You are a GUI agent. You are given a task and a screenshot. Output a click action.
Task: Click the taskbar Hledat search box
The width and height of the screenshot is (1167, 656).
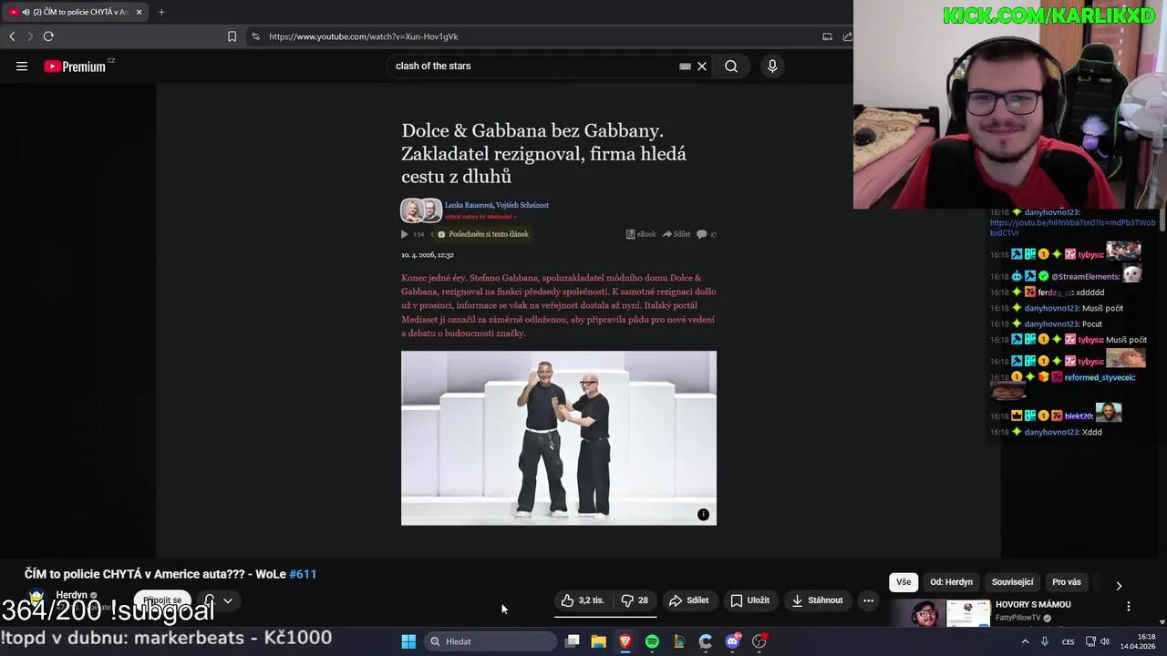pos(492,641)
